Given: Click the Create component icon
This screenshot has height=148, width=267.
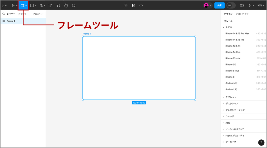Looking at the screenshot, I should tap(125, 5).
